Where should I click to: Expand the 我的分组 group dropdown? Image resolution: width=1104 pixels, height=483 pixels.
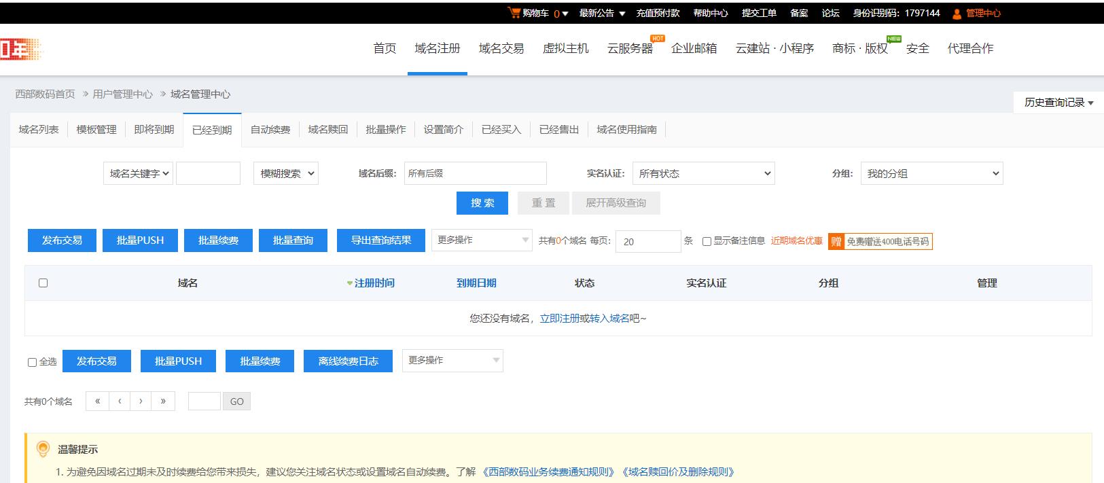[x=931, y=173]
